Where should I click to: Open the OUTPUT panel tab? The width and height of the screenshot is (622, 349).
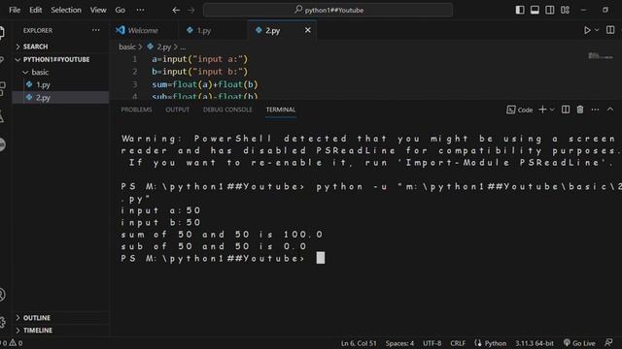tap(177, 110)
